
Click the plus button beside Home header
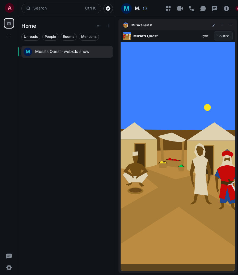tap(108, 26)
